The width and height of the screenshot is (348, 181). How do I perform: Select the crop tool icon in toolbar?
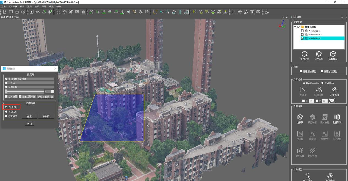[x=97, y=12]
